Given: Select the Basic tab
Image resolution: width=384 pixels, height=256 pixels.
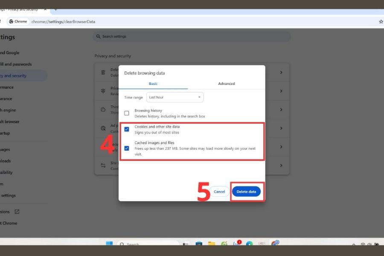Looking at the screenshot, I should [153, 84].
